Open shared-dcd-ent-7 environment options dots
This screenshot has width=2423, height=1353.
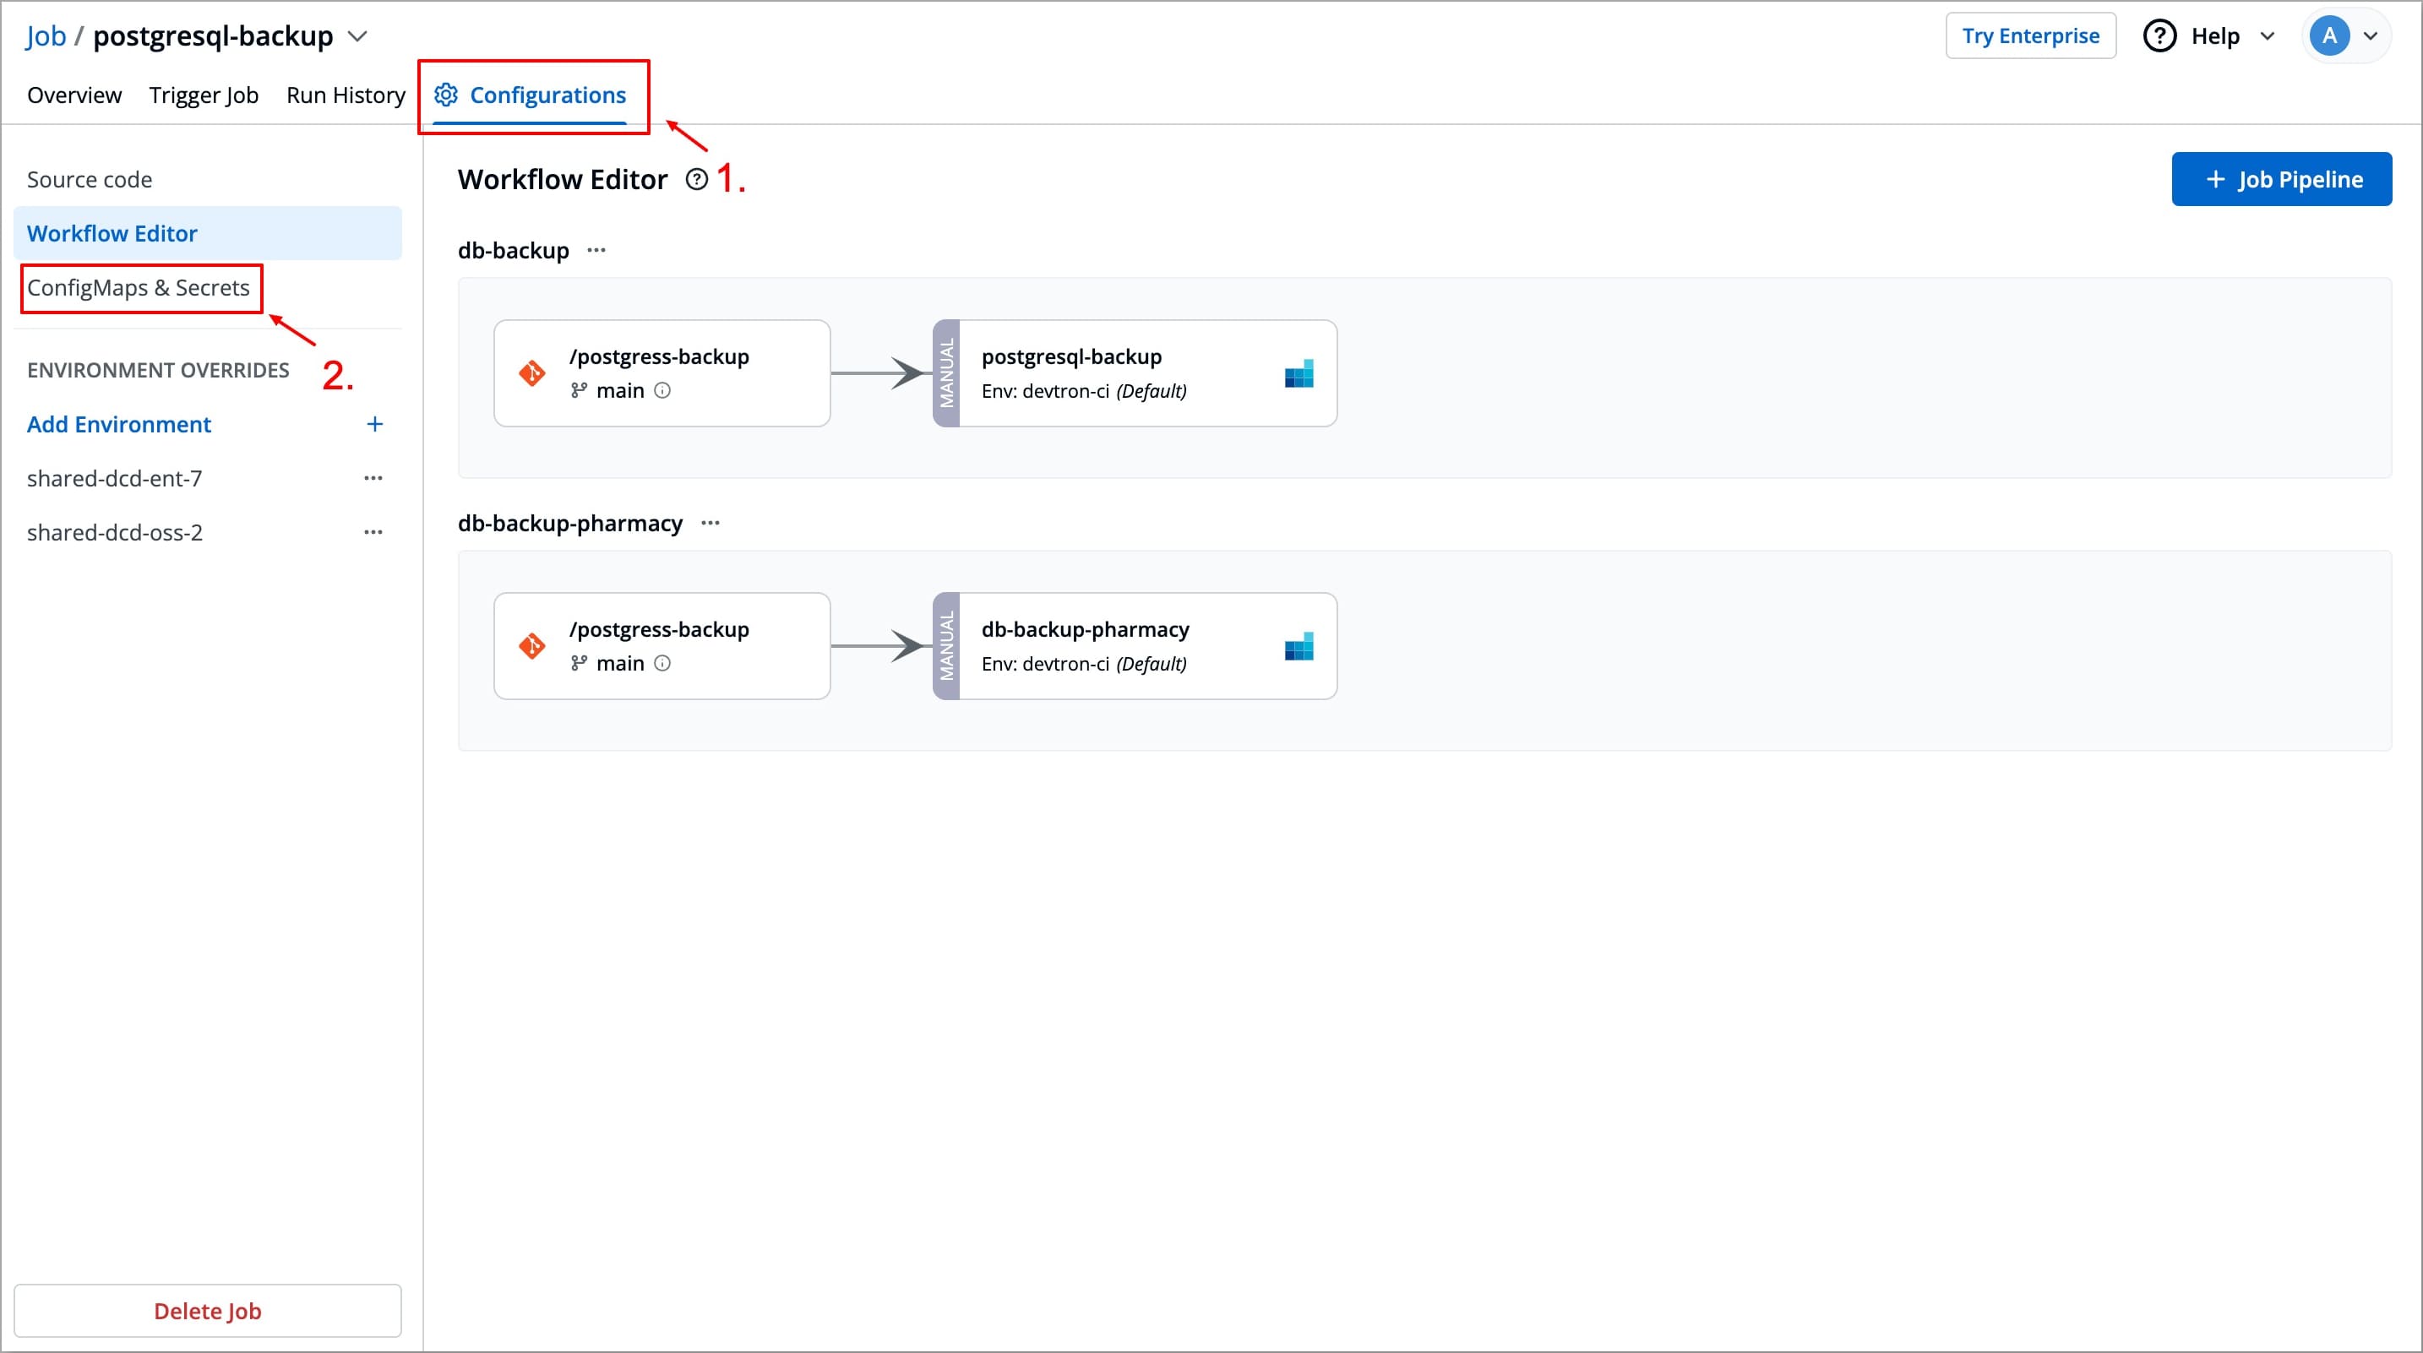click(373, 478)
